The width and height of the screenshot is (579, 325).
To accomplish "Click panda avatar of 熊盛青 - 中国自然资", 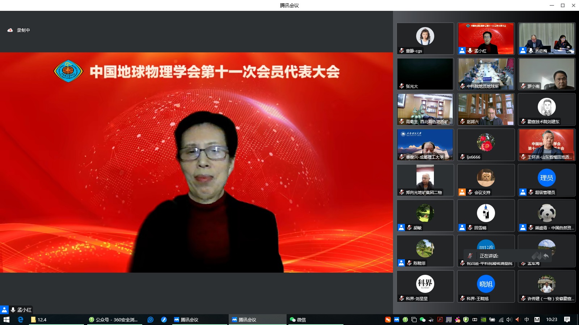I will pyautogui.click(x=547, y=213).
